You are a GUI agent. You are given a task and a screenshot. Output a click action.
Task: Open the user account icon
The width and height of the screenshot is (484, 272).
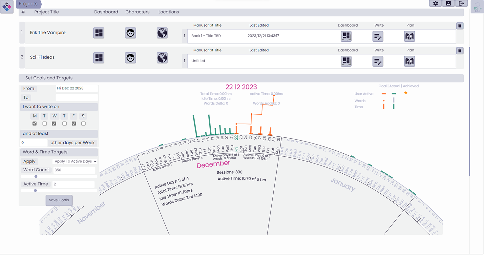tap(448, 3)
